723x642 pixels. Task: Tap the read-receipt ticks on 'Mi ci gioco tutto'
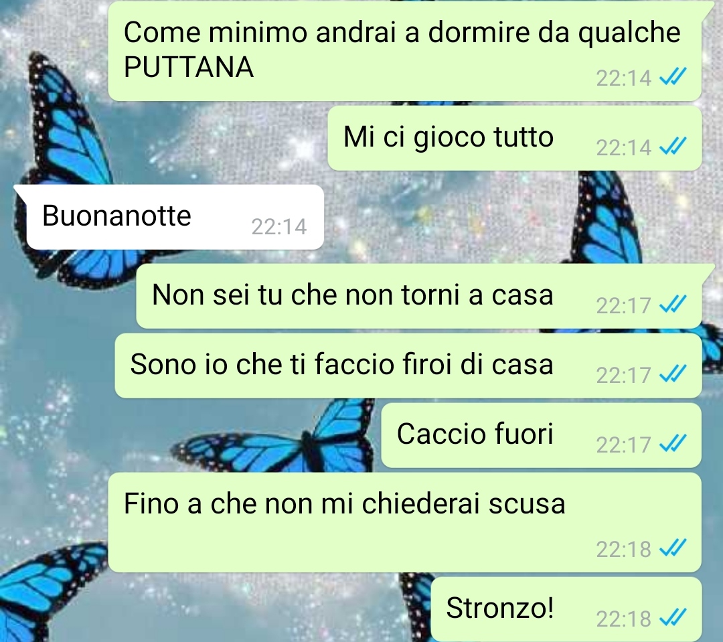tap(673, 146)
